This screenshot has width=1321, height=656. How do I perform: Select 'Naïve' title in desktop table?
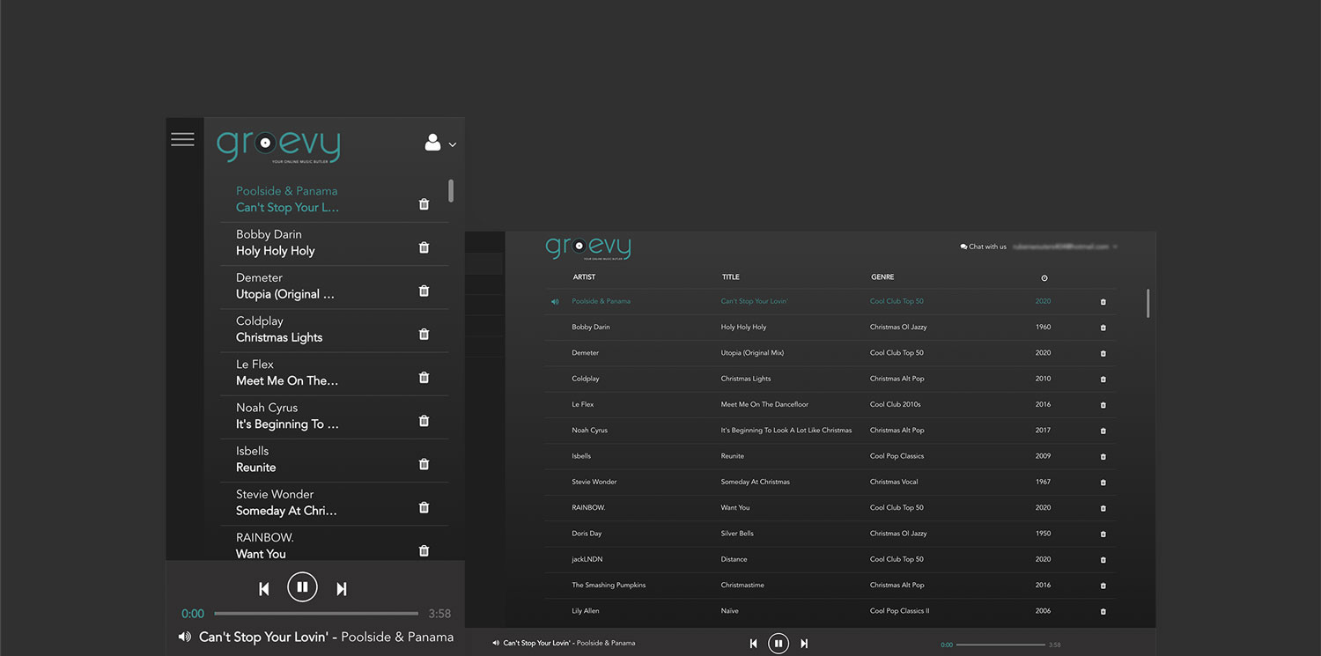click(729, 610)
